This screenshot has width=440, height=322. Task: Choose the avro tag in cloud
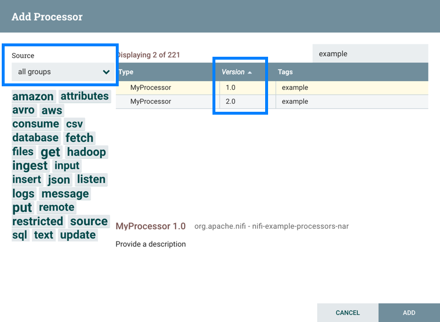click(x=24, y=110)
